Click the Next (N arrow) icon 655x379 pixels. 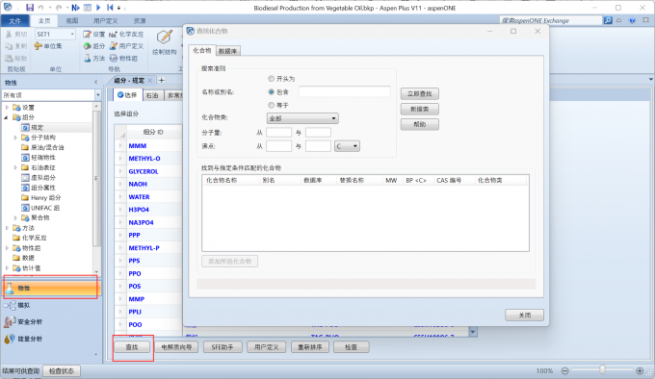(75, 8)
